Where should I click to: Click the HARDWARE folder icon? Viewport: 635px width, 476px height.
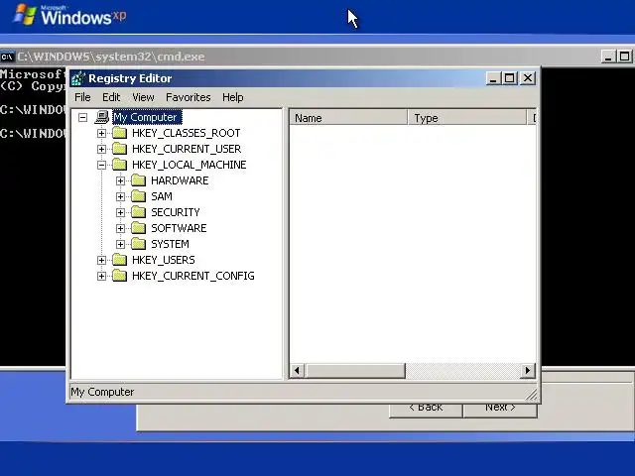[139, 180]
